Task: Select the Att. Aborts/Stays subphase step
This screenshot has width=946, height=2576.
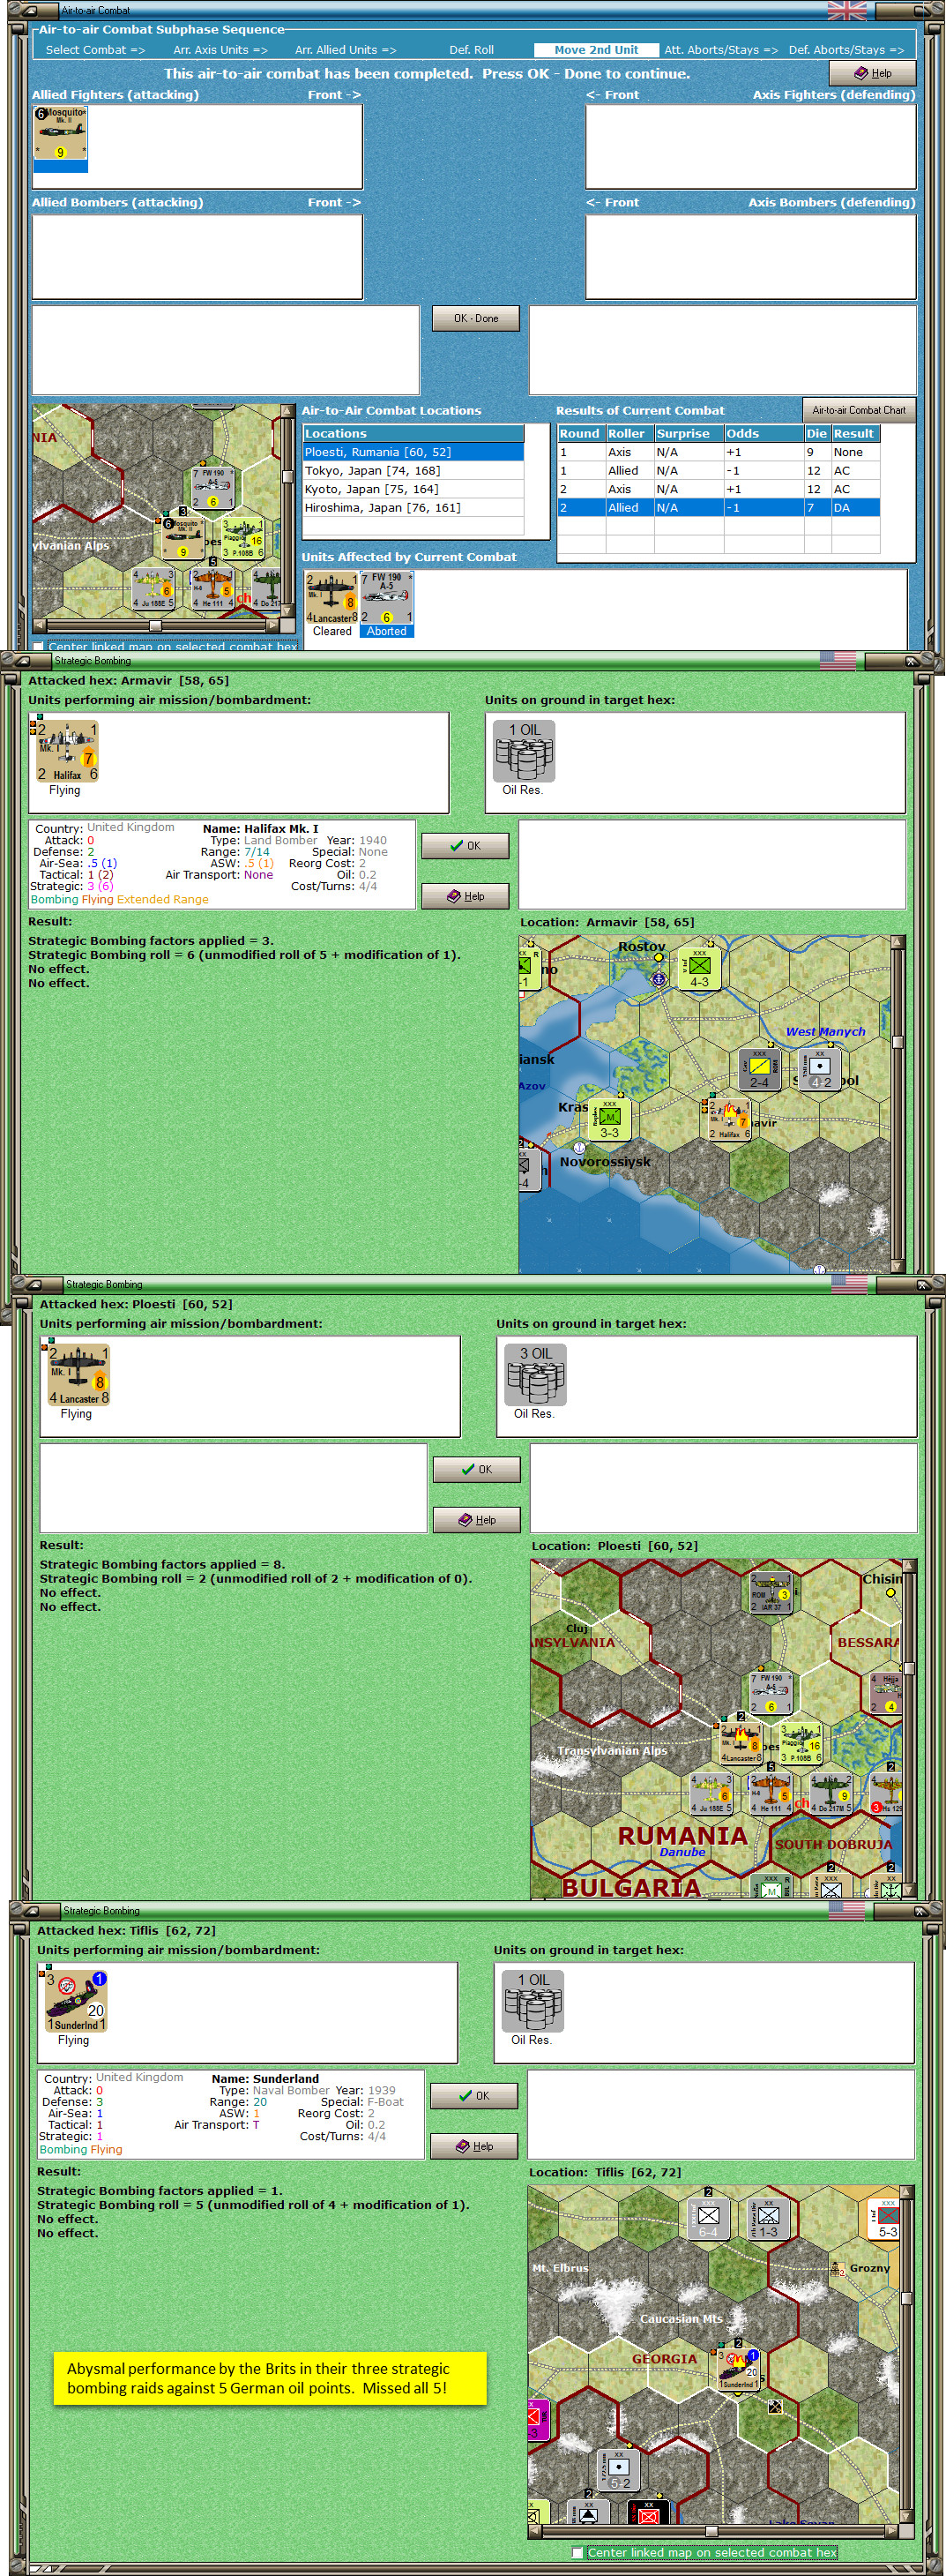Action: (x=721, y=50)
